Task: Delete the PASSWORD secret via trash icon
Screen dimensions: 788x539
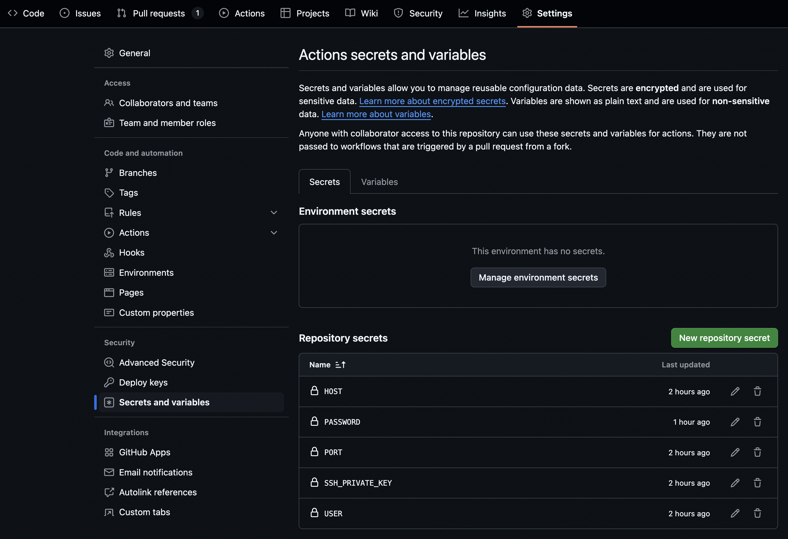Action: coord(757,422)
